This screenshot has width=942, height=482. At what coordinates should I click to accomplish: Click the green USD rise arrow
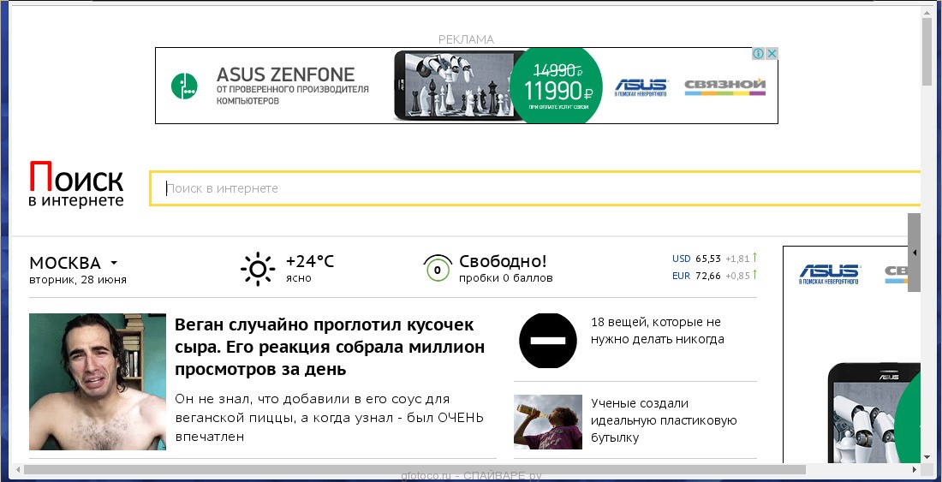754,258
